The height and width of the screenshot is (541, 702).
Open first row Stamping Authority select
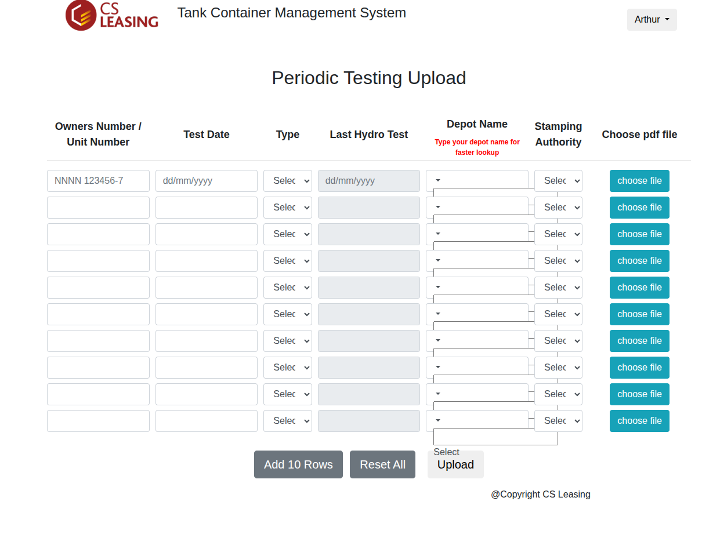(558, 181)
